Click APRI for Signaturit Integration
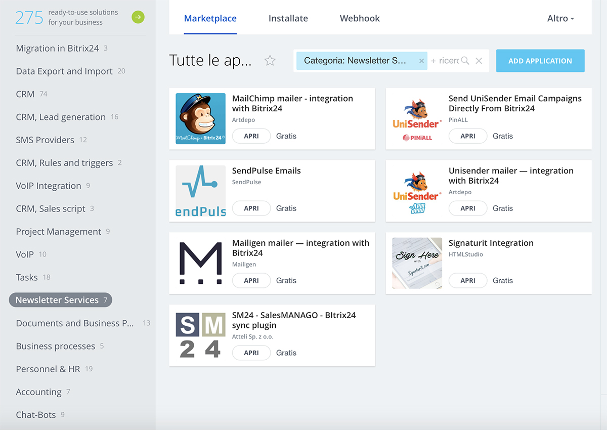 click(x=468, y=281)
